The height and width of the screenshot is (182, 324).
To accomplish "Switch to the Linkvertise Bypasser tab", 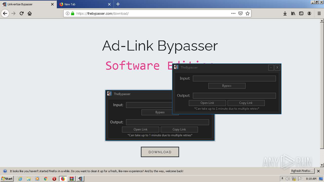I will 28,4.
